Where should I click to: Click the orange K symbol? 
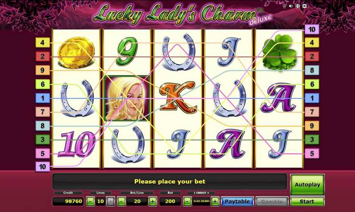(177, 96)
